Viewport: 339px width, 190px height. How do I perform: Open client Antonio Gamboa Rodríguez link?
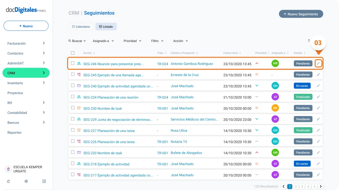(x=192, y=64)
